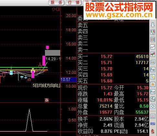The width and height of the screenshot is (157, 136).
Task: Click the 14.29 price annotation
Action: pyautogui.click(x=53, y=59)
